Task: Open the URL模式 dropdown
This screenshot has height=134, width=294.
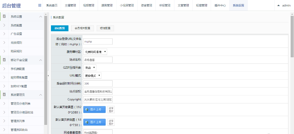Action: [92, 75]
